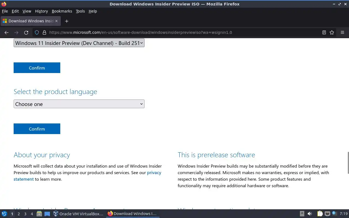Open the application launcher menu in taskbar
Image resolution: width=349 pixels, height=218 pixels.
coord(4,214)
